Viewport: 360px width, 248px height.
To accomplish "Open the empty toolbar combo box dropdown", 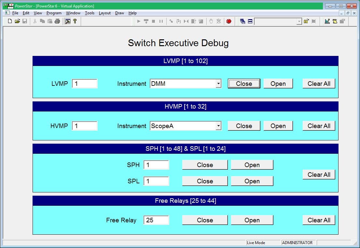I will (x=299, y=21).
